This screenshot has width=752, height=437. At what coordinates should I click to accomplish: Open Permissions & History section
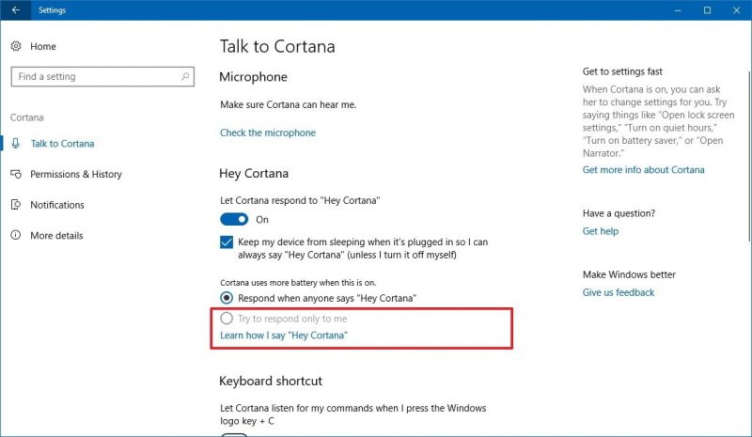pos(76,174)
